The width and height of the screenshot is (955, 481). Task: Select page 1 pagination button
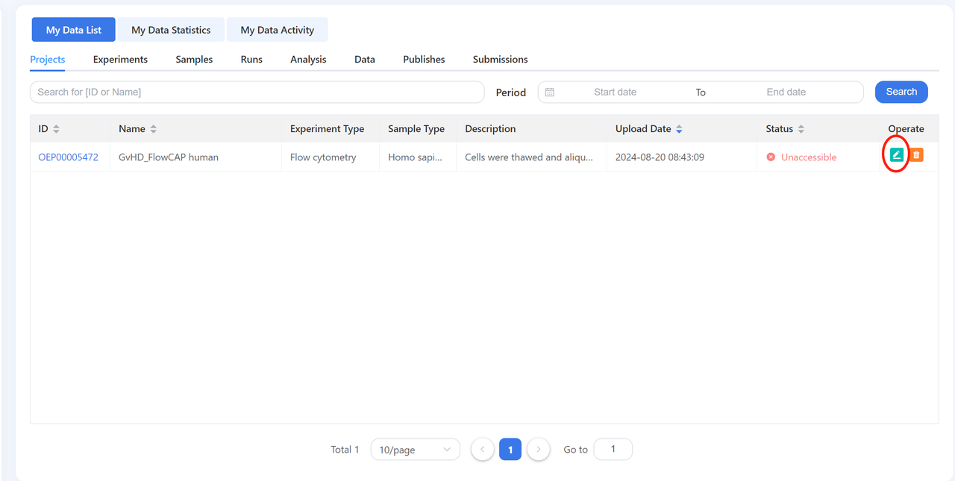(510, 450)
